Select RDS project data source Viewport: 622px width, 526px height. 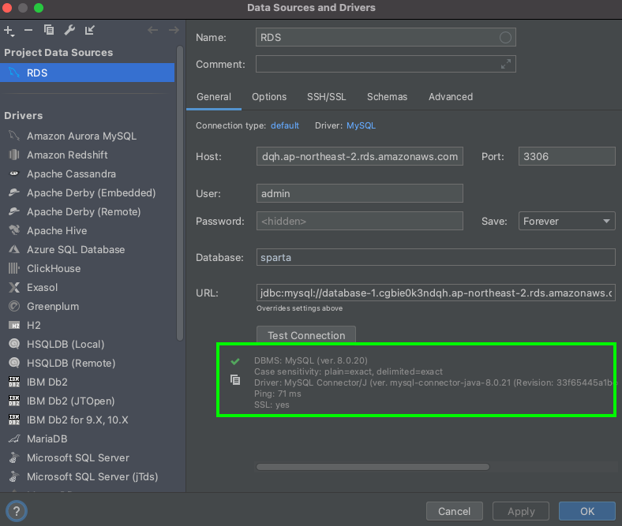click(88, 73)
